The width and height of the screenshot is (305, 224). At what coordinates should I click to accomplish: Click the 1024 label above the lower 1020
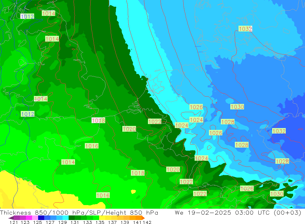(202, 158)
